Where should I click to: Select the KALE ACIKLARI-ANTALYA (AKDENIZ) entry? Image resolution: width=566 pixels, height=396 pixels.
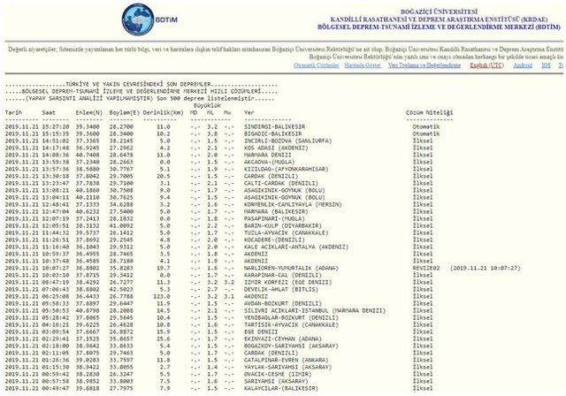pyautogui.click(x=296, y=247)
